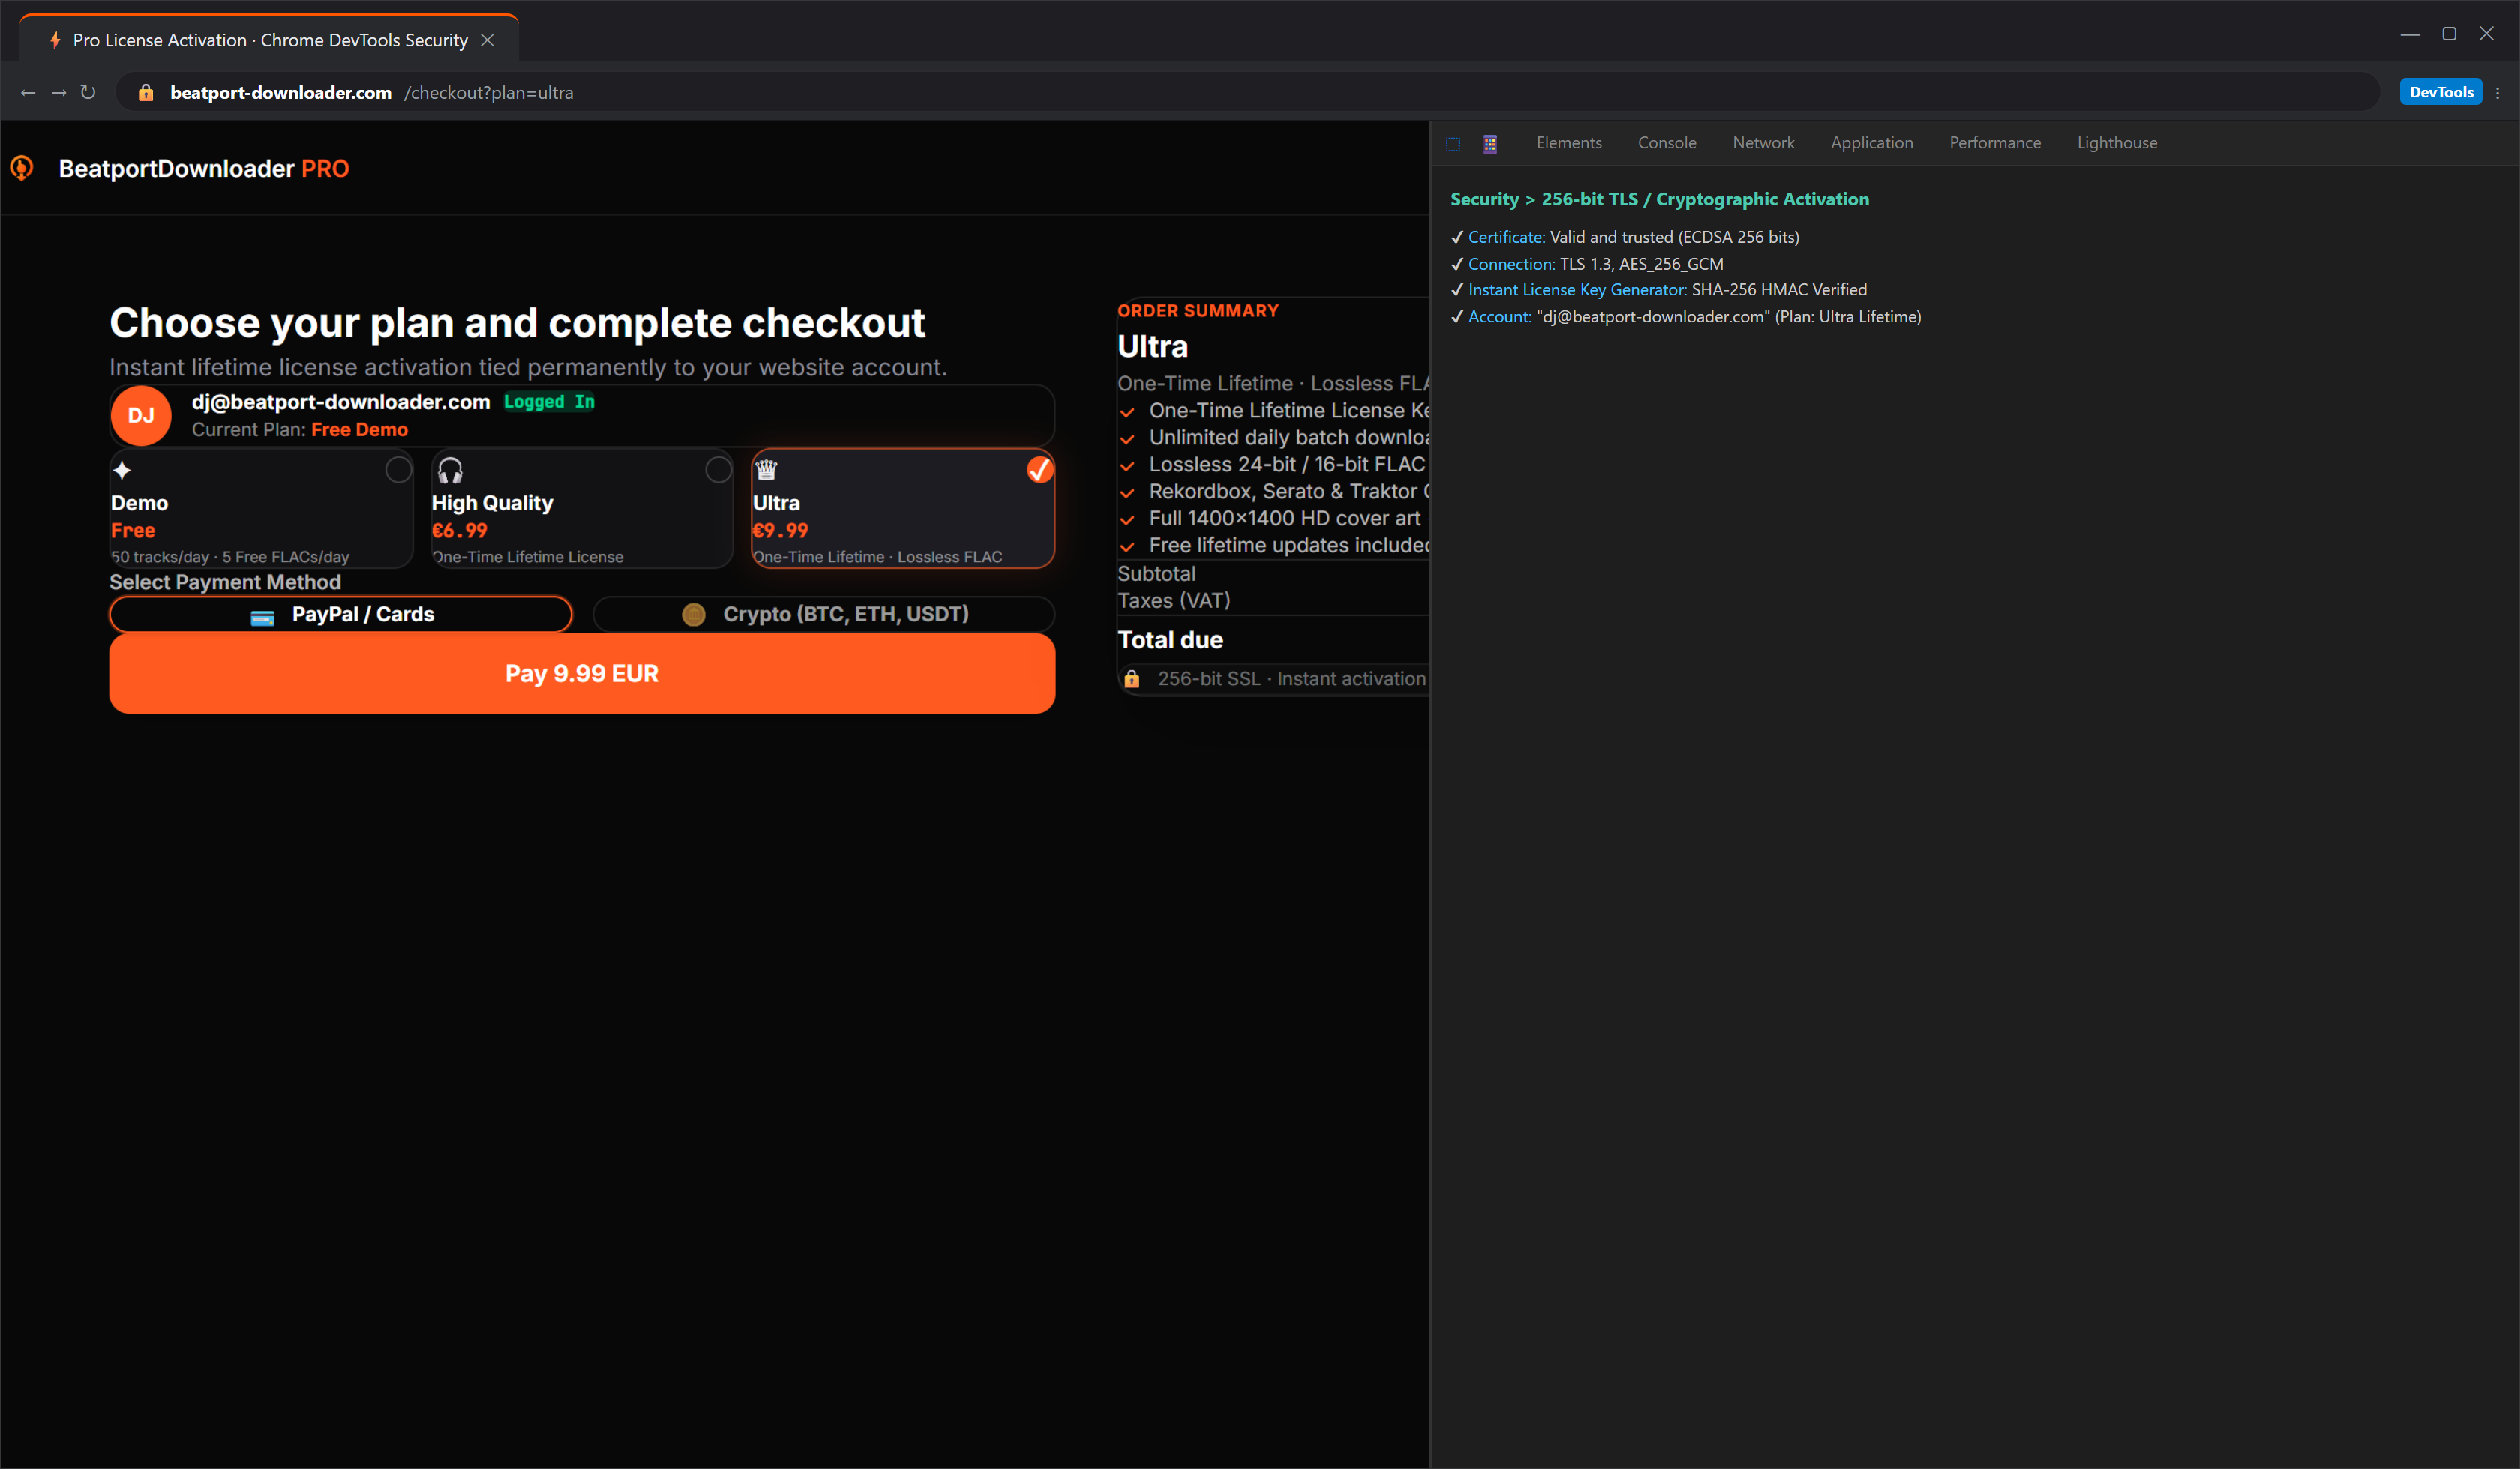
Task: Open the Application tab
Action: [x=1872, y=143]
